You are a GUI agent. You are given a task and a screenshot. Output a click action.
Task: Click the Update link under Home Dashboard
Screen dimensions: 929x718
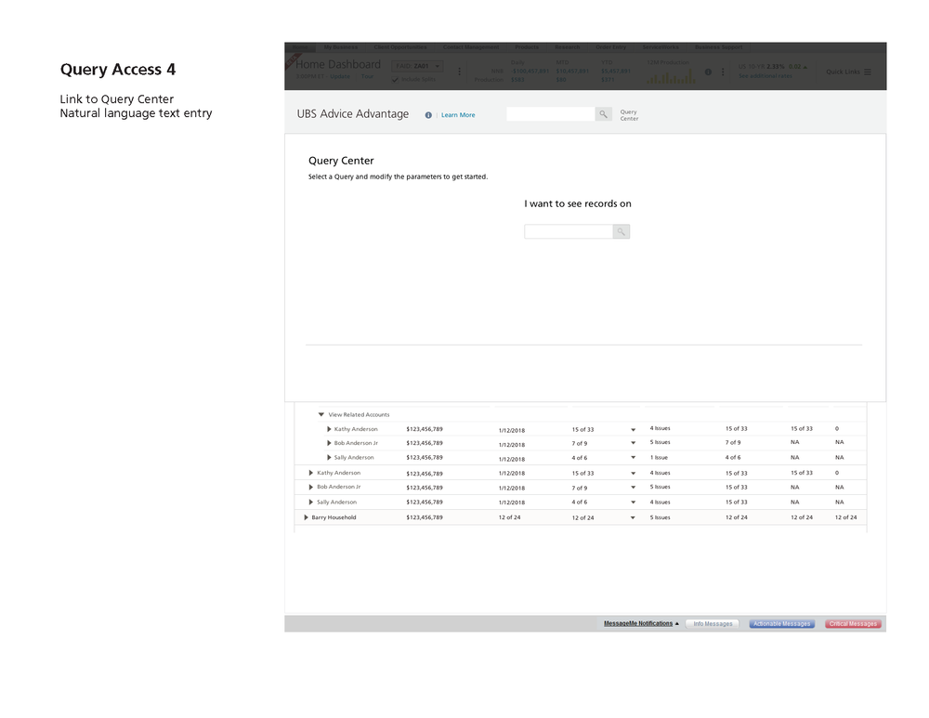click(x=340, y=76)
